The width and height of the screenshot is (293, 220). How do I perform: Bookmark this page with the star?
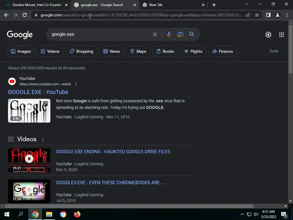click(257, 15)
